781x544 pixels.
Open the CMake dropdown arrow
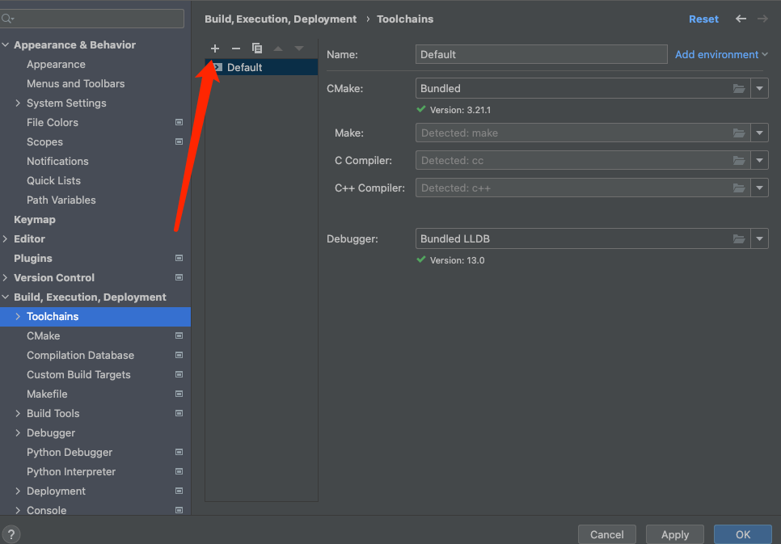coord(759,88)
